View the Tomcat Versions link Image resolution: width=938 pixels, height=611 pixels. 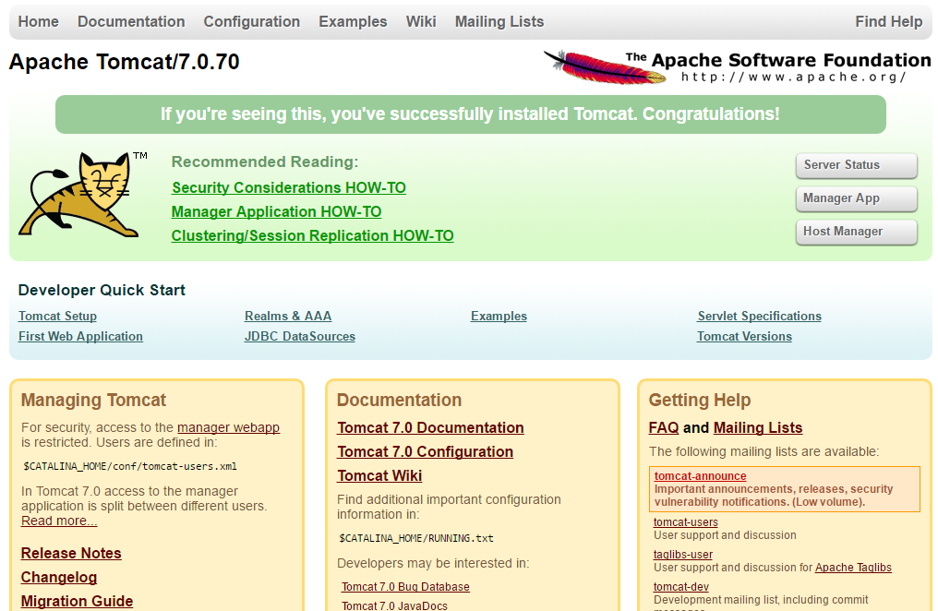[x=744, y=336]
